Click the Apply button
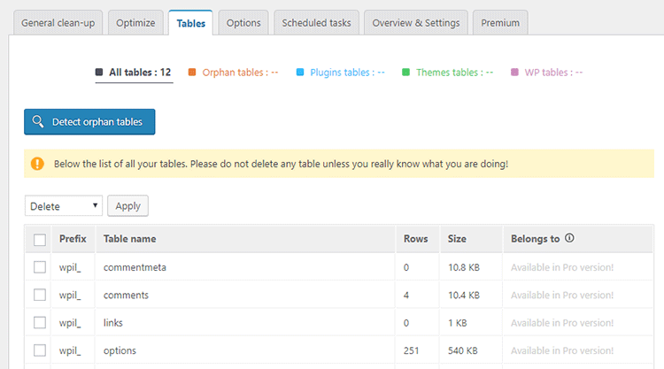 [127, 205]
